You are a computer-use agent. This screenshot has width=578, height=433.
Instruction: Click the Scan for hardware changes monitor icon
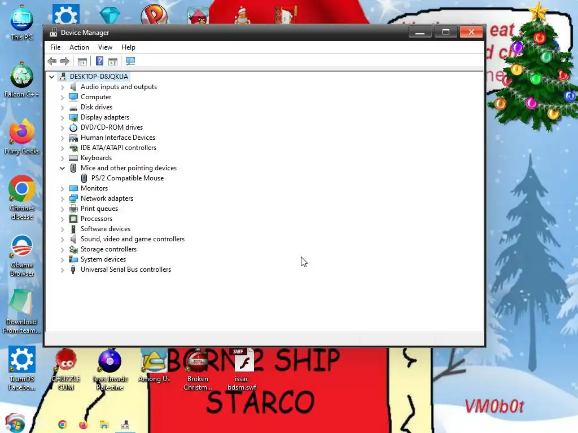(130, 61)
